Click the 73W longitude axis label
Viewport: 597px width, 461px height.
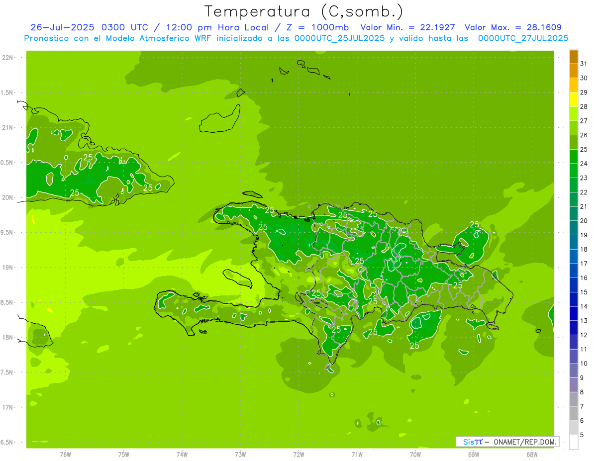click(240, 454)
